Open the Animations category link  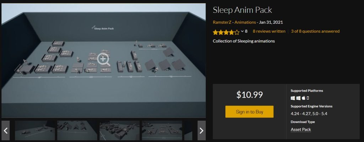245,22
